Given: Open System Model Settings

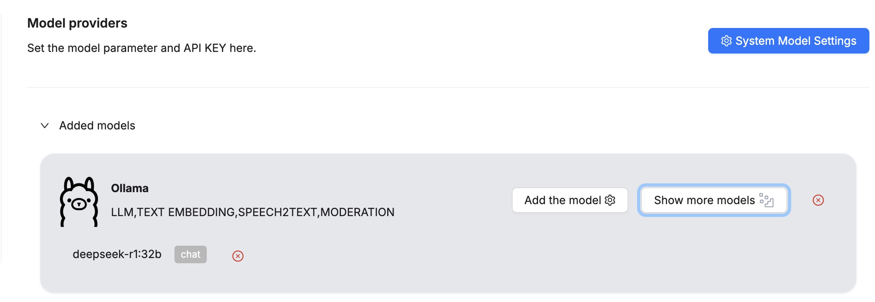Looking at the screenshot, I should [788, 41].
